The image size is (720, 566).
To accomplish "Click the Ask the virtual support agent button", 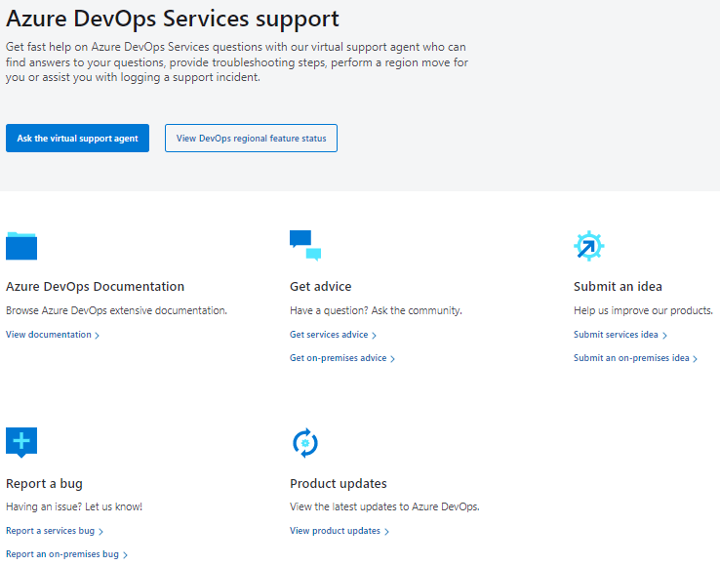I will point(77,138).
